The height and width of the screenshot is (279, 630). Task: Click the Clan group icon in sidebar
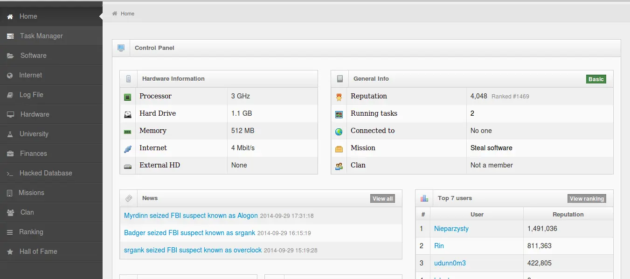(10, 212)
